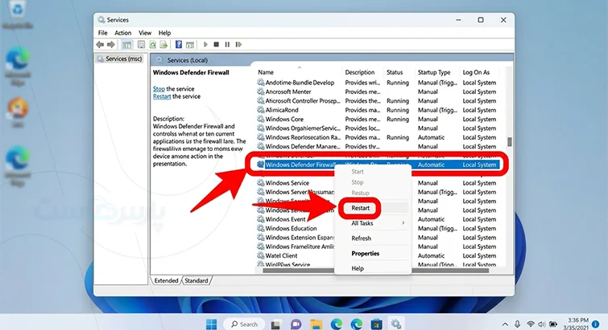Viewport: 608px width, 330px height.
Task: Click the taskbar Search box
Action: click(x=244, y=324)
